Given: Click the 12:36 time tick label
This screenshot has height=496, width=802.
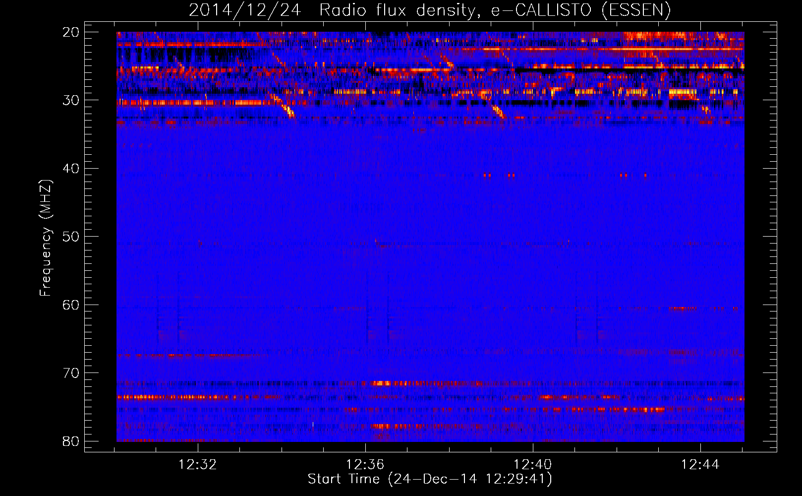Looking at the screenshot, I should coord(365,465).
